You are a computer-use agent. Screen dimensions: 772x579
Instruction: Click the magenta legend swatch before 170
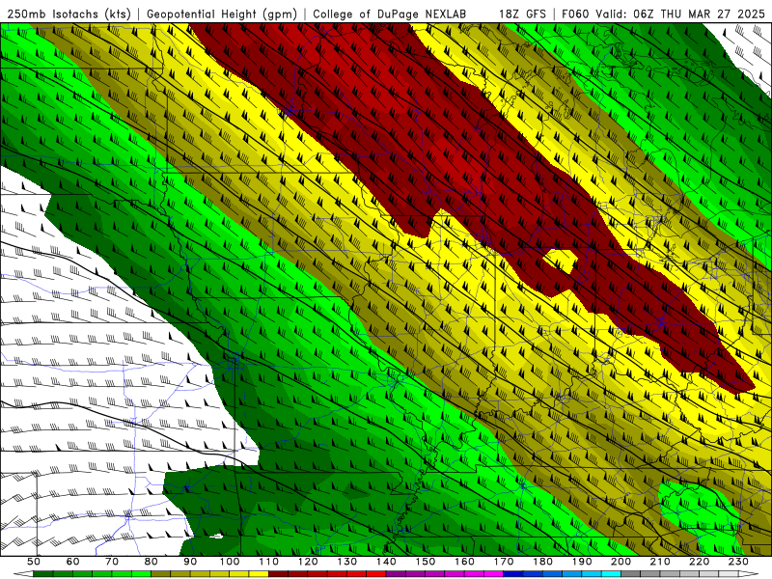coord(493,574)
